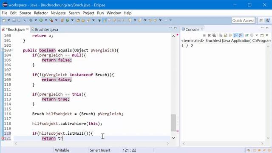272x153 pixels.
Task: Click the Remove Launch console icon
Action: click(209, 35)
